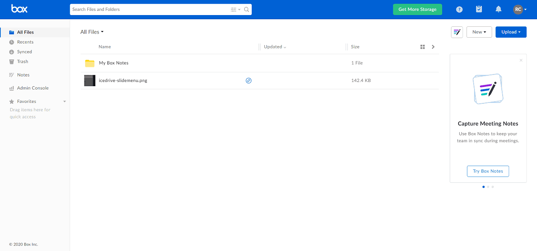Sort by the Updated column header
Image resolution: width=537 pixels, height=251 pixels.
(275, 47)
